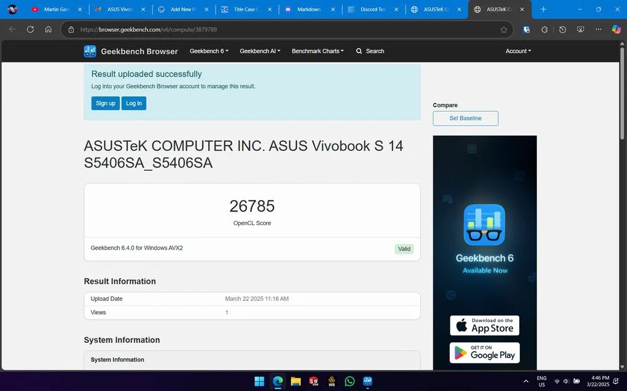
Task: Expand the Account dropdown
Action: [x=519, y=51]
